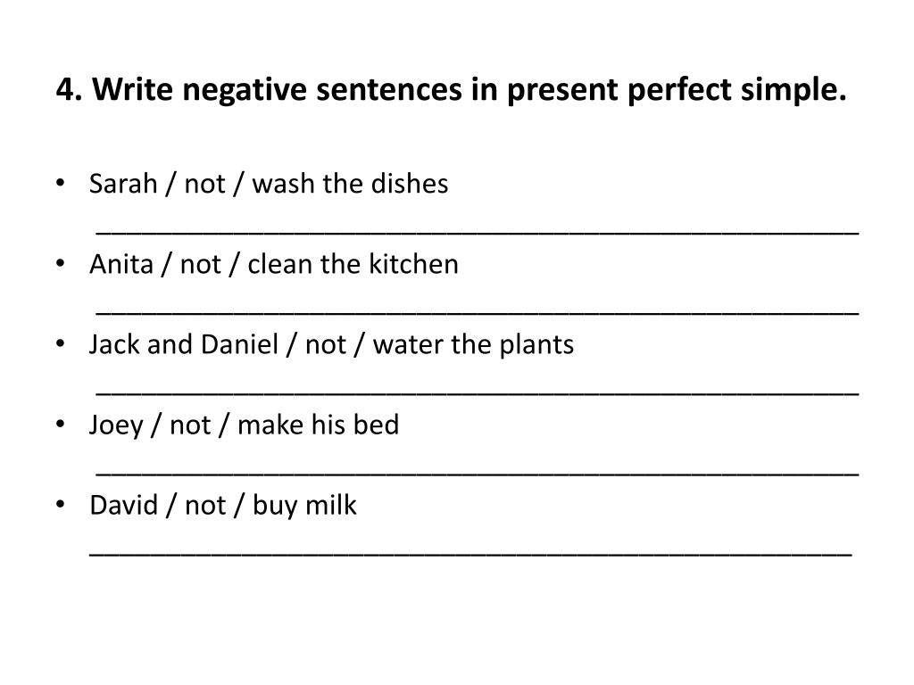Viewport: 914px width, 685px height.
Task: Click the 'Joey / not / make his bed' prompt
Action: (245, 425)
